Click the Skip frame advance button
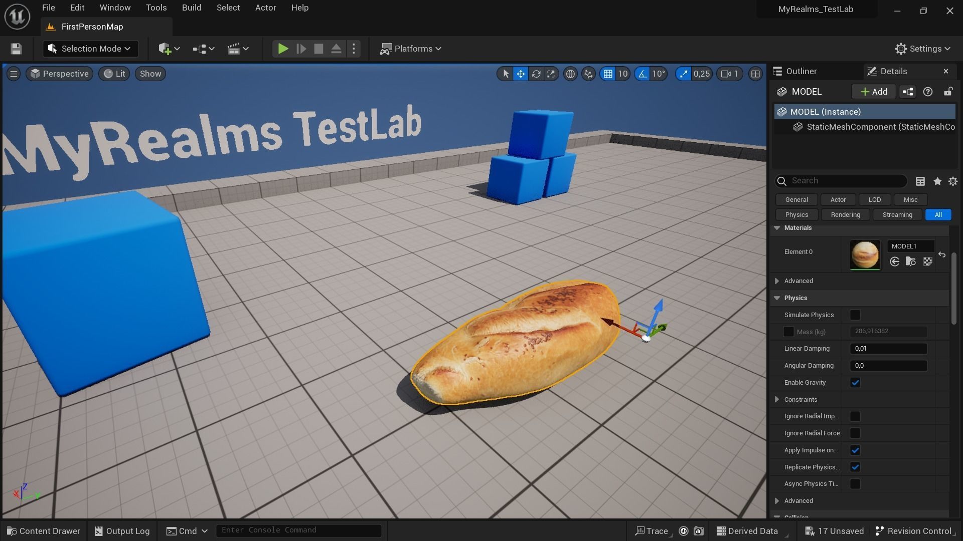This screenshot has height=541, width=963. 301,49
